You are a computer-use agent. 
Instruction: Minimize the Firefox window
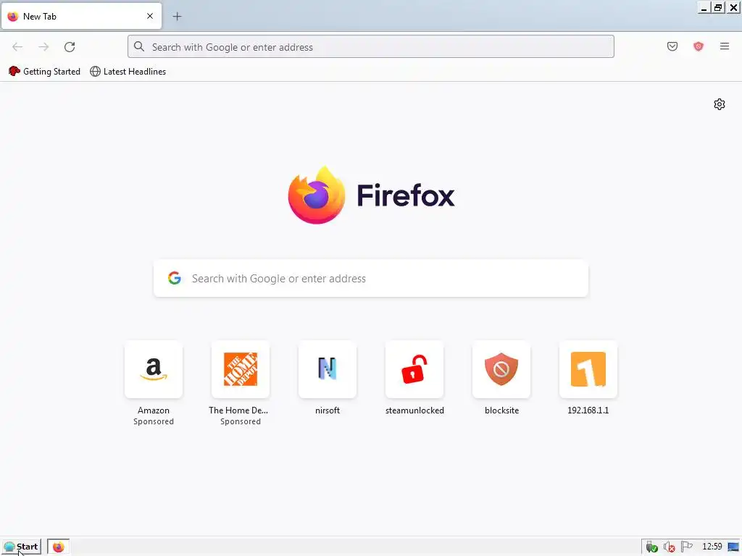(x=704, y=7)
